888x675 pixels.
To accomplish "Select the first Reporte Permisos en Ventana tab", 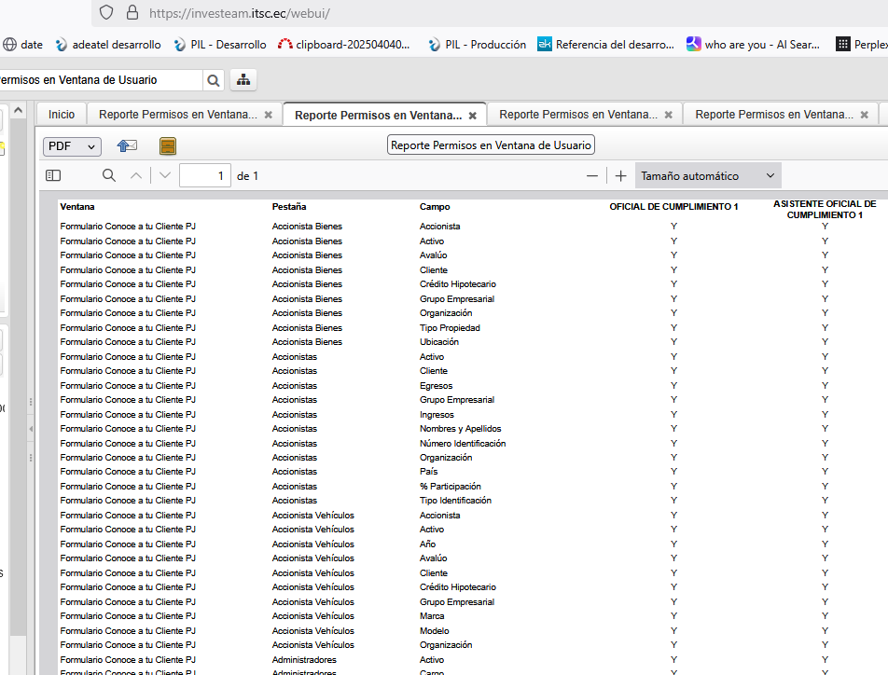I will click(x=177, y=114).
